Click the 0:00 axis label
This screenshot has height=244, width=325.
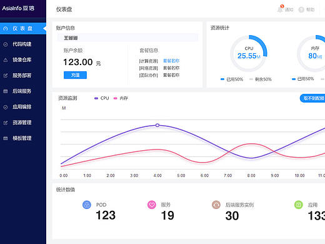(x=64, y=176)
